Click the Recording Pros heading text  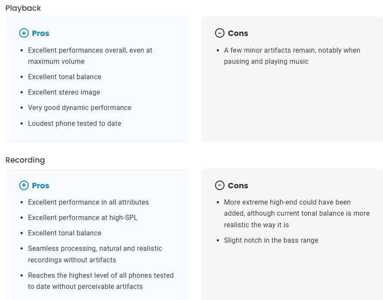click(41, 185)
